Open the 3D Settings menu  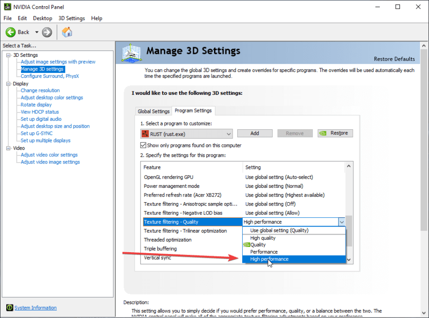click(x=71, y=18)
